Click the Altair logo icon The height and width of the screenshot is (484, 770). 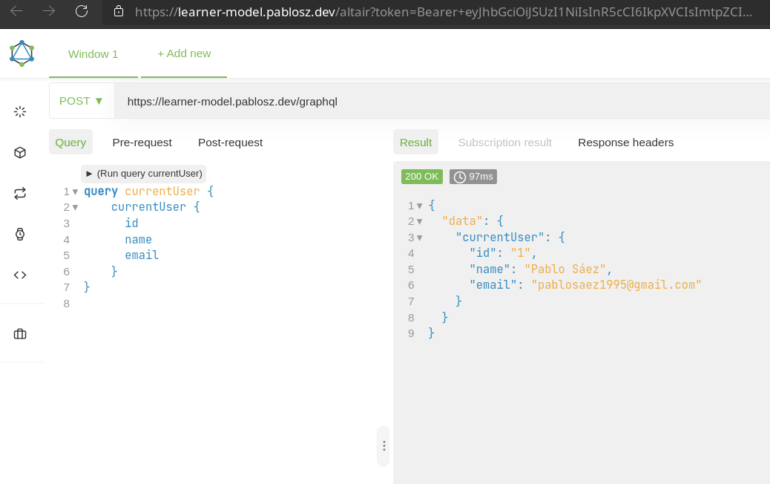click(x=22, y=53)
